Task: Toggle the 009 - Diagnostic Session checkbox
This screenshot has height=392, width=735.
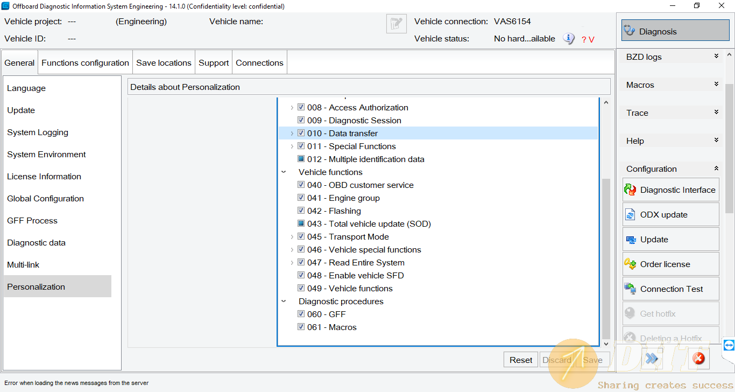Action: [x=301, y=121]
